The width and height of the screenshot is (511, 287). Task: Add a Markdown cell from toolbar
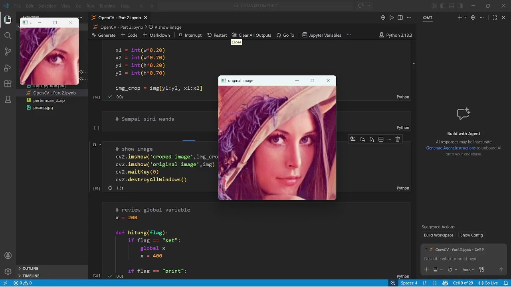point(156,35)
